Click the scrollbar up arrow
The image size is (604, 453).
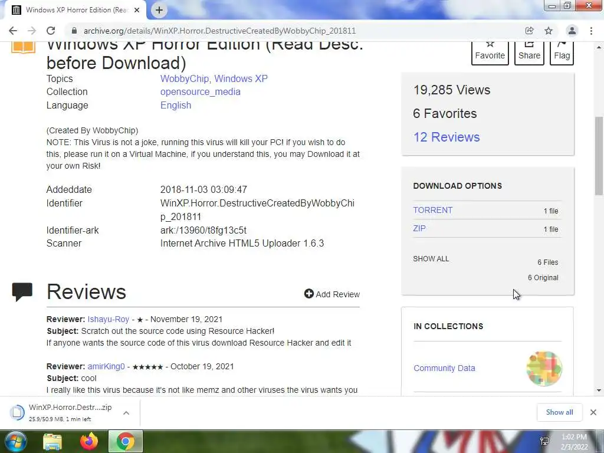[x=599, y=47]
